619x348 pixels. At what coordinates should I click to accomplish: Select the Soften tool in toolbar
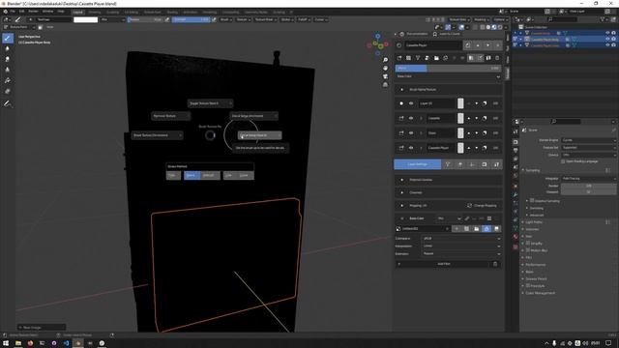pos(8,48)
